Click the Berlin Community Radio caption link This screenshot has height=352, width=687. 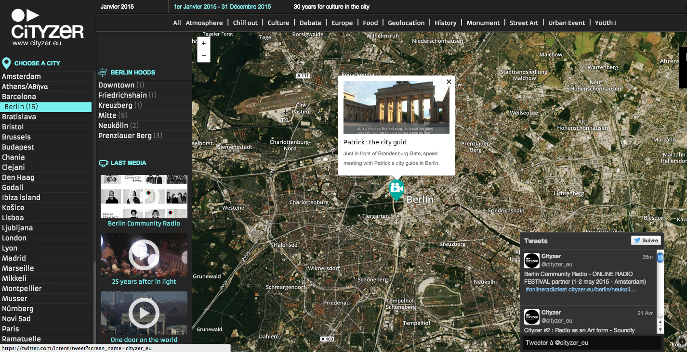click(144, 224)
